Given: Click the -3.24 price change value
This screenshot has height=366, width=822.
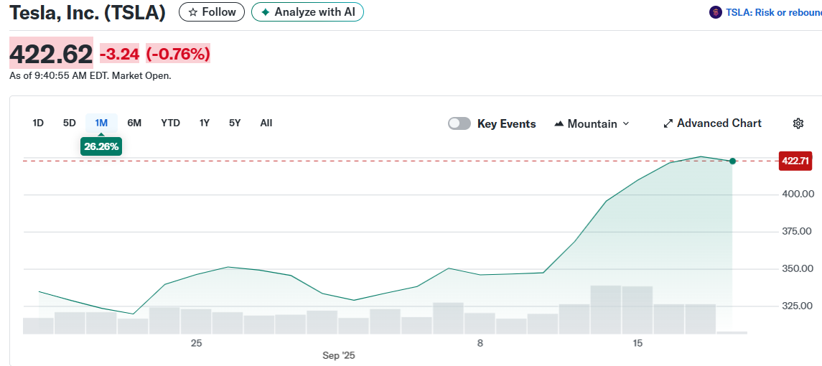Looking at the screenshot, I should (x=119, y=54).
